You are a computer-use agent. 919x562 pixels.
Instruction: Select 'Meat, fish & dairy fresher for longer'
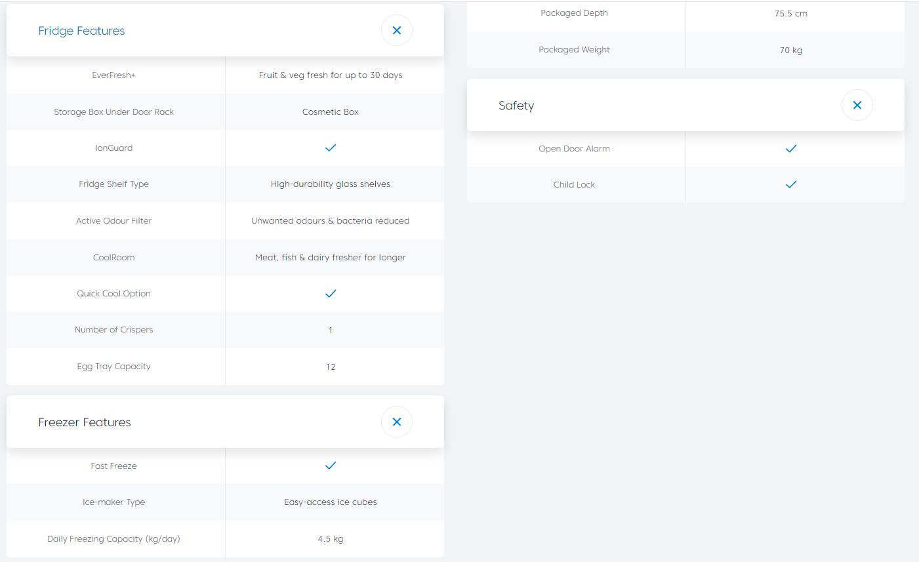(x=331, y=258)
